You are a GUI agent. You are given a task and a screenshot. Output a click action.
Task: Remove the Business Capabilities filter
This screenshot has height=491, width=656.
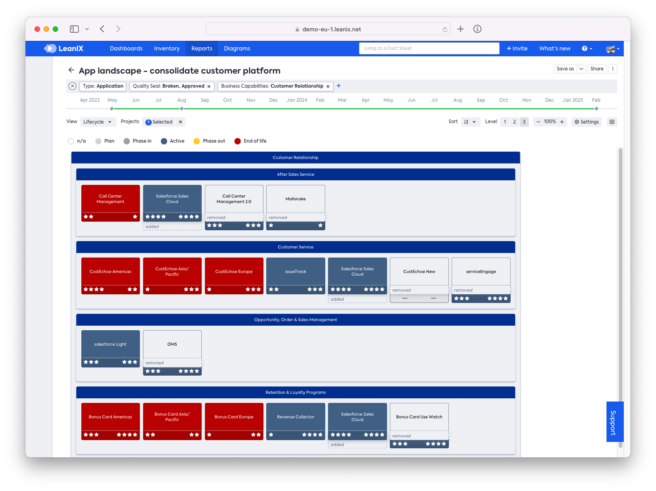[328, 86]
